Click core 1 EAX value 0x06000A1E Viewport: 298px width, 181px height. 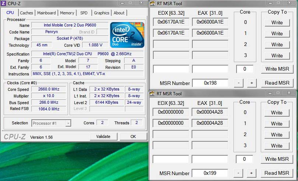[x=210, y=33]
